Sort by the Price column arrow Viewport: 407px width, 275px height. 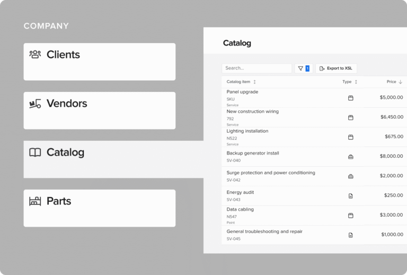coord(400,82)
